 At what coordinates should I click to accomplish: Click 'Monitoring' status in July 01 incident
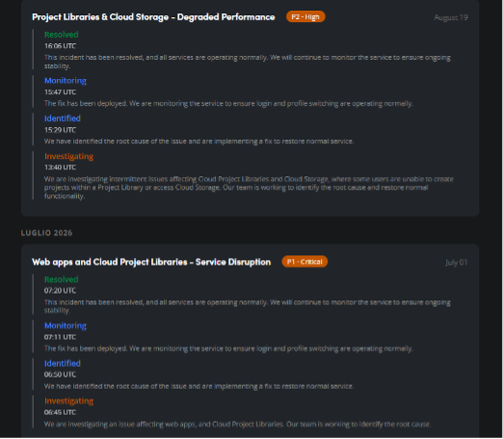click(x=66, y=325)
